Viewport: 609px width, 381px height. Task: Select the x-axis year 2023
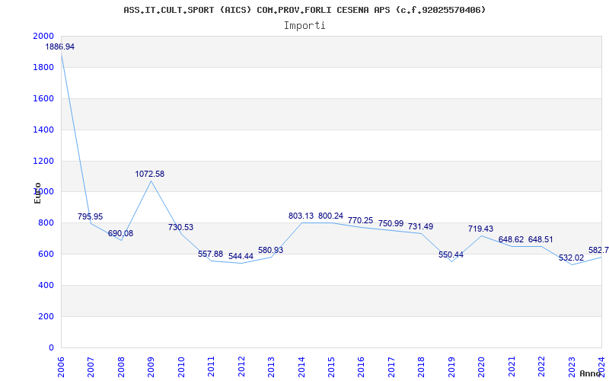coord(572,366)
